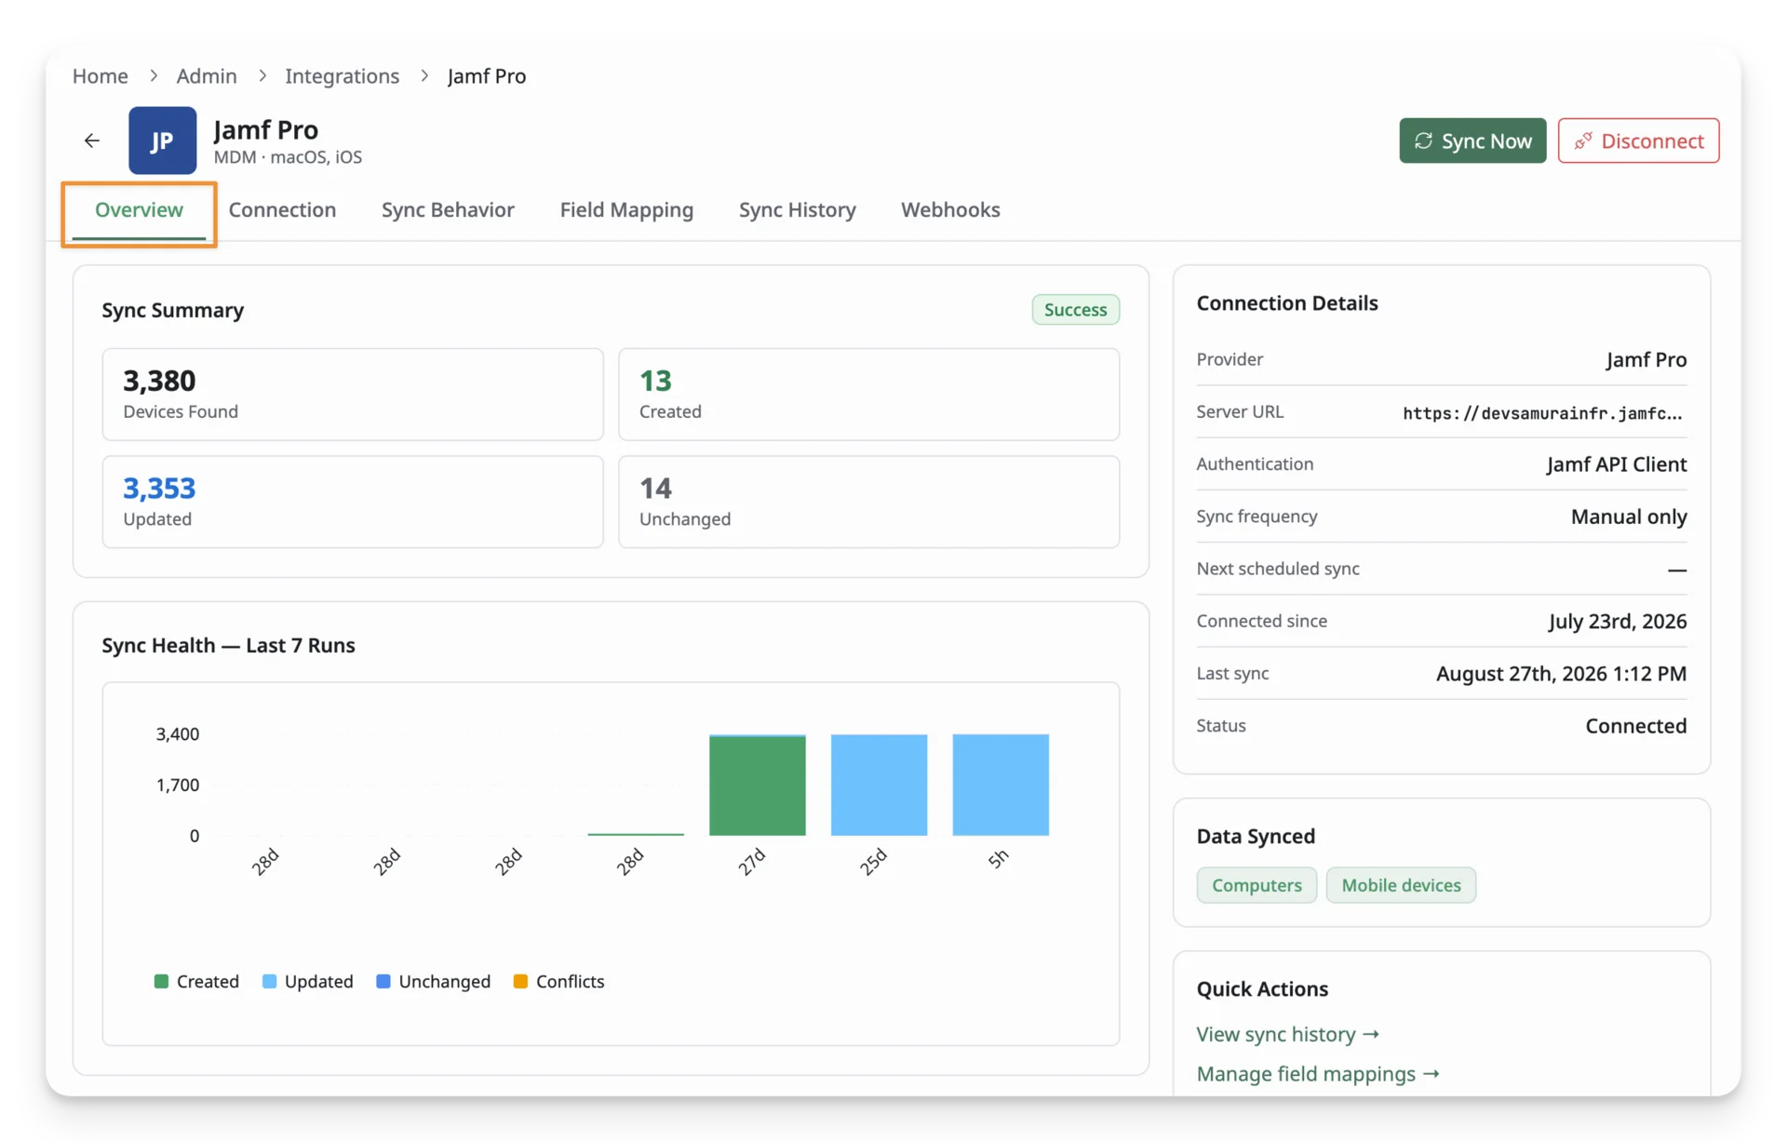The image size is (1787, 1142).
Task: Select the 3,353 Updated card
Action: click(x=353, y=502)
